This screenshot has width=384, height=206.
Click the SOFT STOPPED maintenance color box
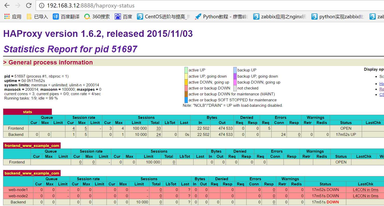[x=186, y=100]
